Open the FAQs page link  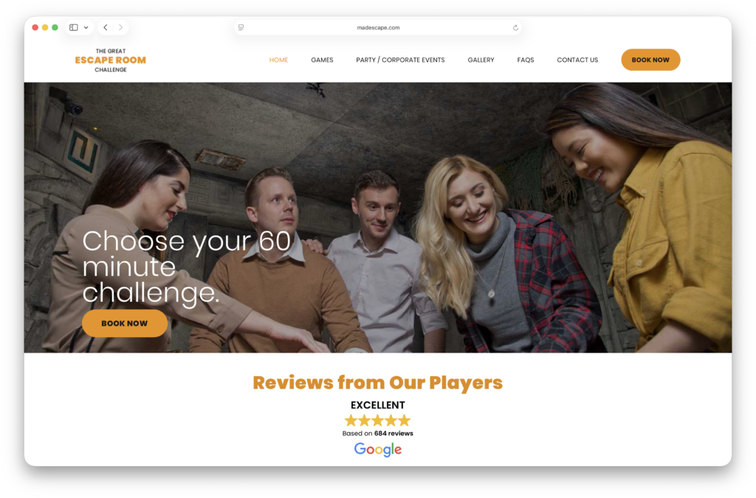(x=525, y=60)
